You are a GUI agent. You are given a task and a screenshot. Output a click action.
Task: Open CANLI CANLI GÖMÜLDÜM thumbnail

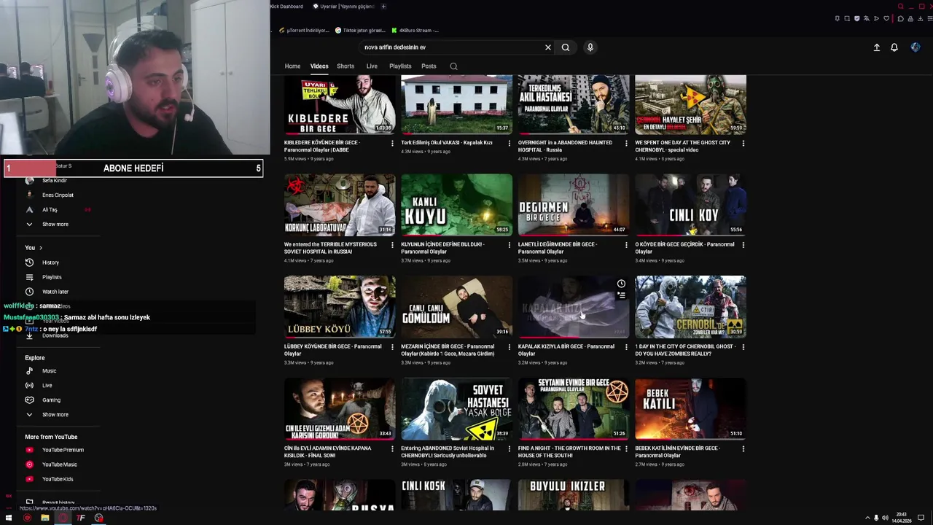coord(456,306)
